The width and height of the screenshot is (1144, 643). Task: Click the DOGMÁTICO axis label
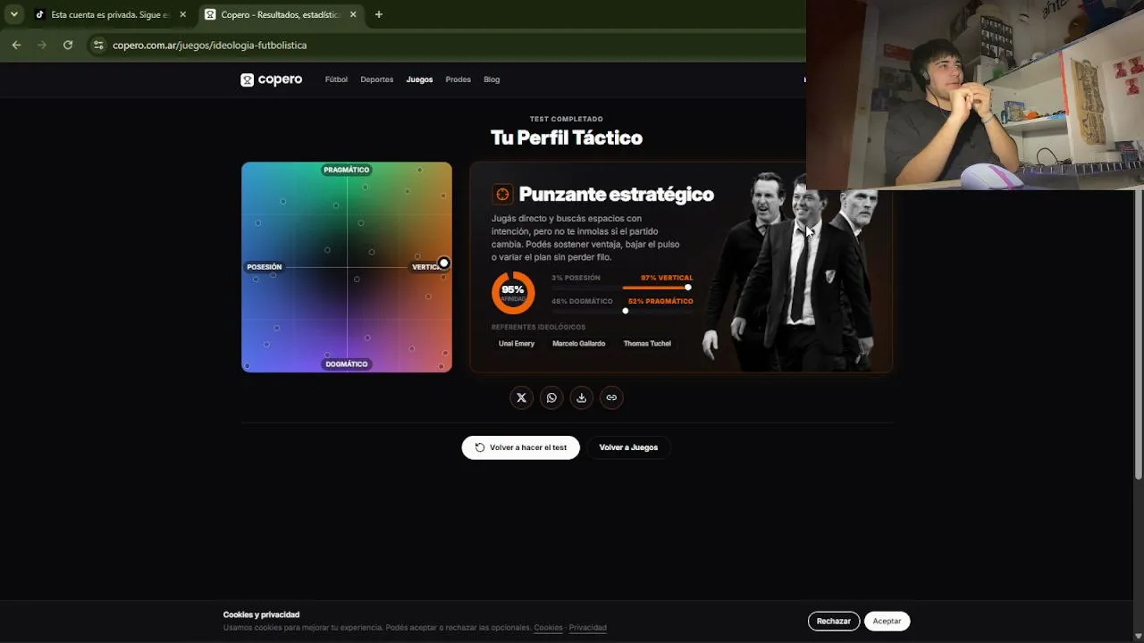(x=347, y=364)
